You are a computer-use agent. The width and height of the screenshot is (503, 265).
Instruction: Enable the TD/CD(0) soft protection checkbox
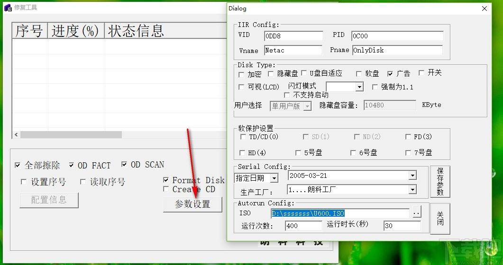coord(243,137)
